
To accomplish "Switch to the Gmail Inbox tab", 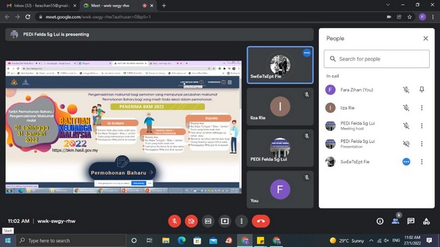I will tap(41, 5).
